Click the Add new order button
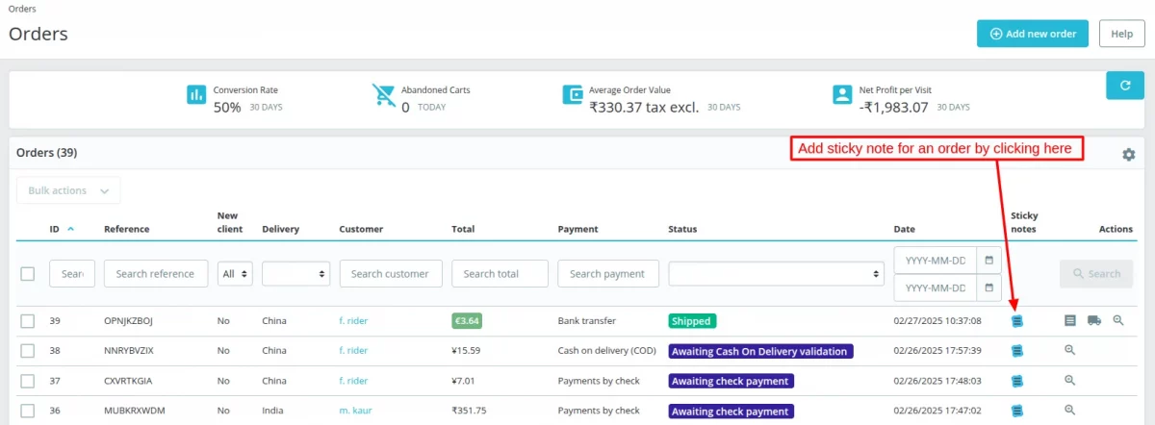 tap(1032, 34)
